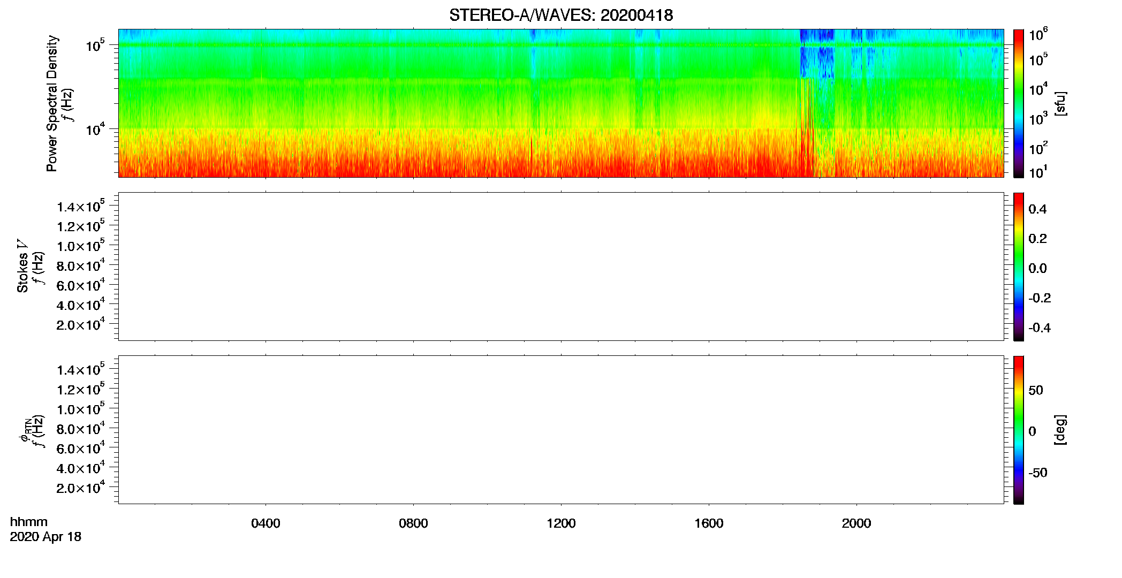The height and width of the screenshot is (578, 1122).
Task: Click the 0800 time tick label
Action: click(413, 523)
